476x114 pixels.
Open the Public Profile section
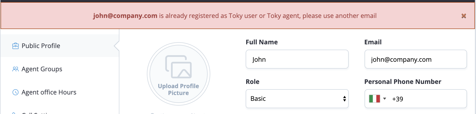click(41, 46)
